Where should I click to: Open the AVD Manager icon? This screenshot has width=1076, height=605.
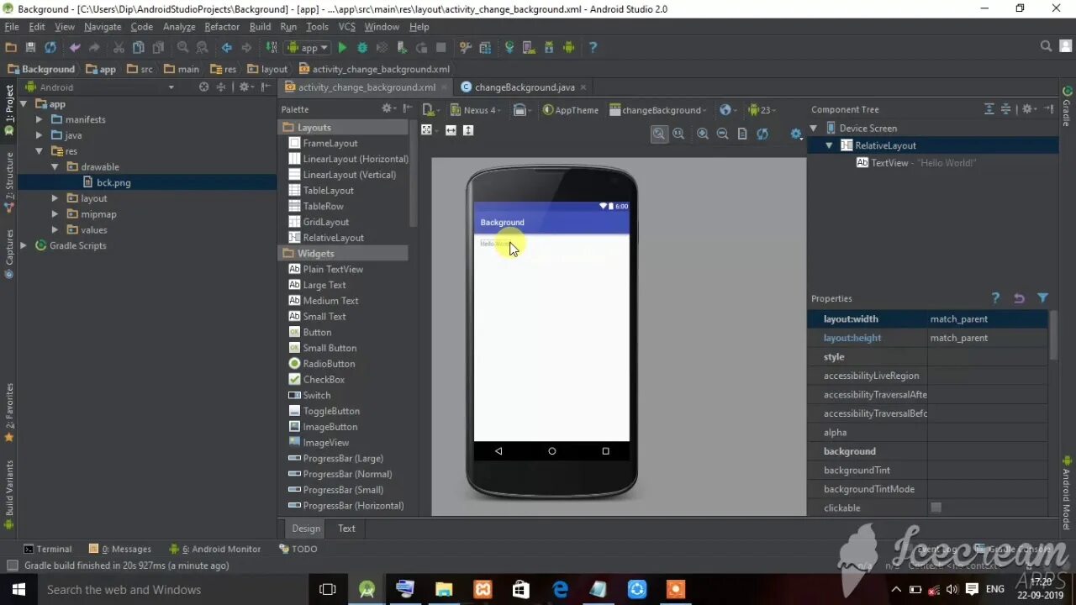(x=529, y=48)
